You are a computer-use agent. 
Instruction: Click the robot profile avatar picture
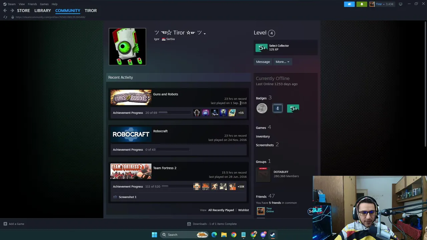tap(127, 47)
